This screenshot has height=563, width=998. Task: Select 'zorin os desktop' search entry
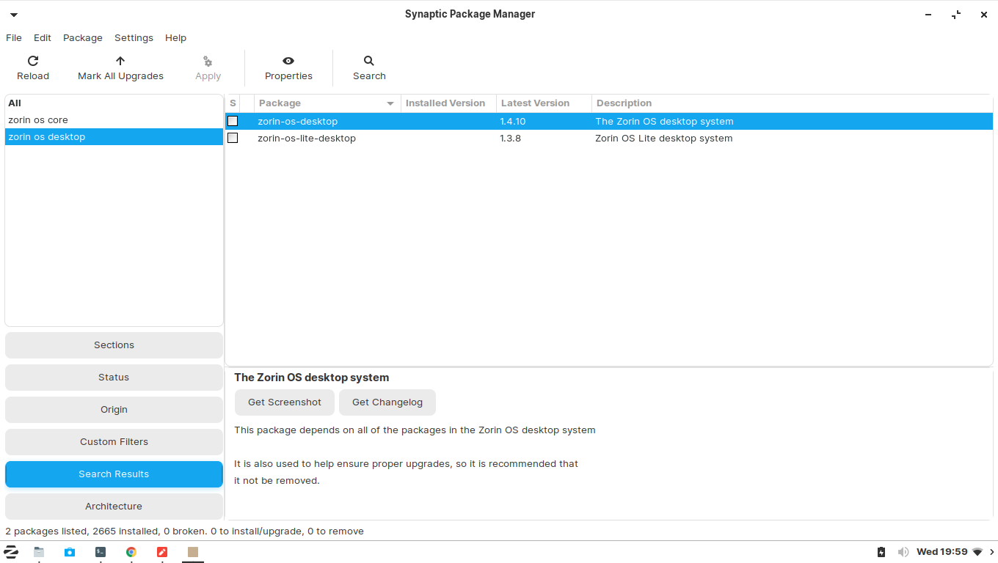click(x=114, y=137)
